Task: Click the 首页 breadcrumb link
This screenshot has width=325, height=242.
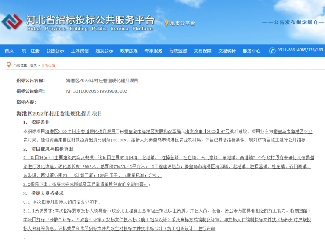Action: (33, 65)
